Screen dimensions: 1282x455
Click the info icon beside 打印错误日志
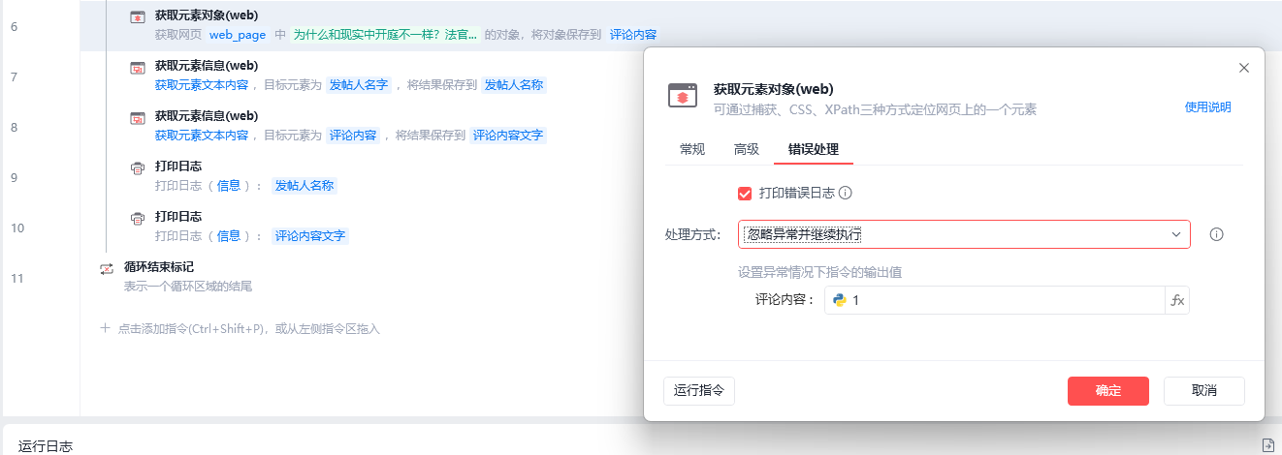pyautogui.click(x=845, y=193)
